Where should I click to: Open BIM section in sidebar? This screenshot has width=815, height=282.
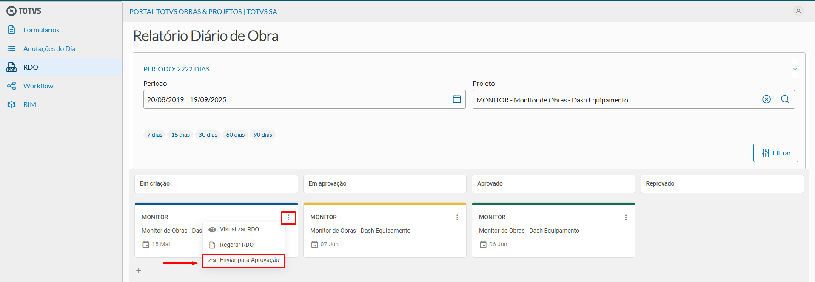(30, 104)
